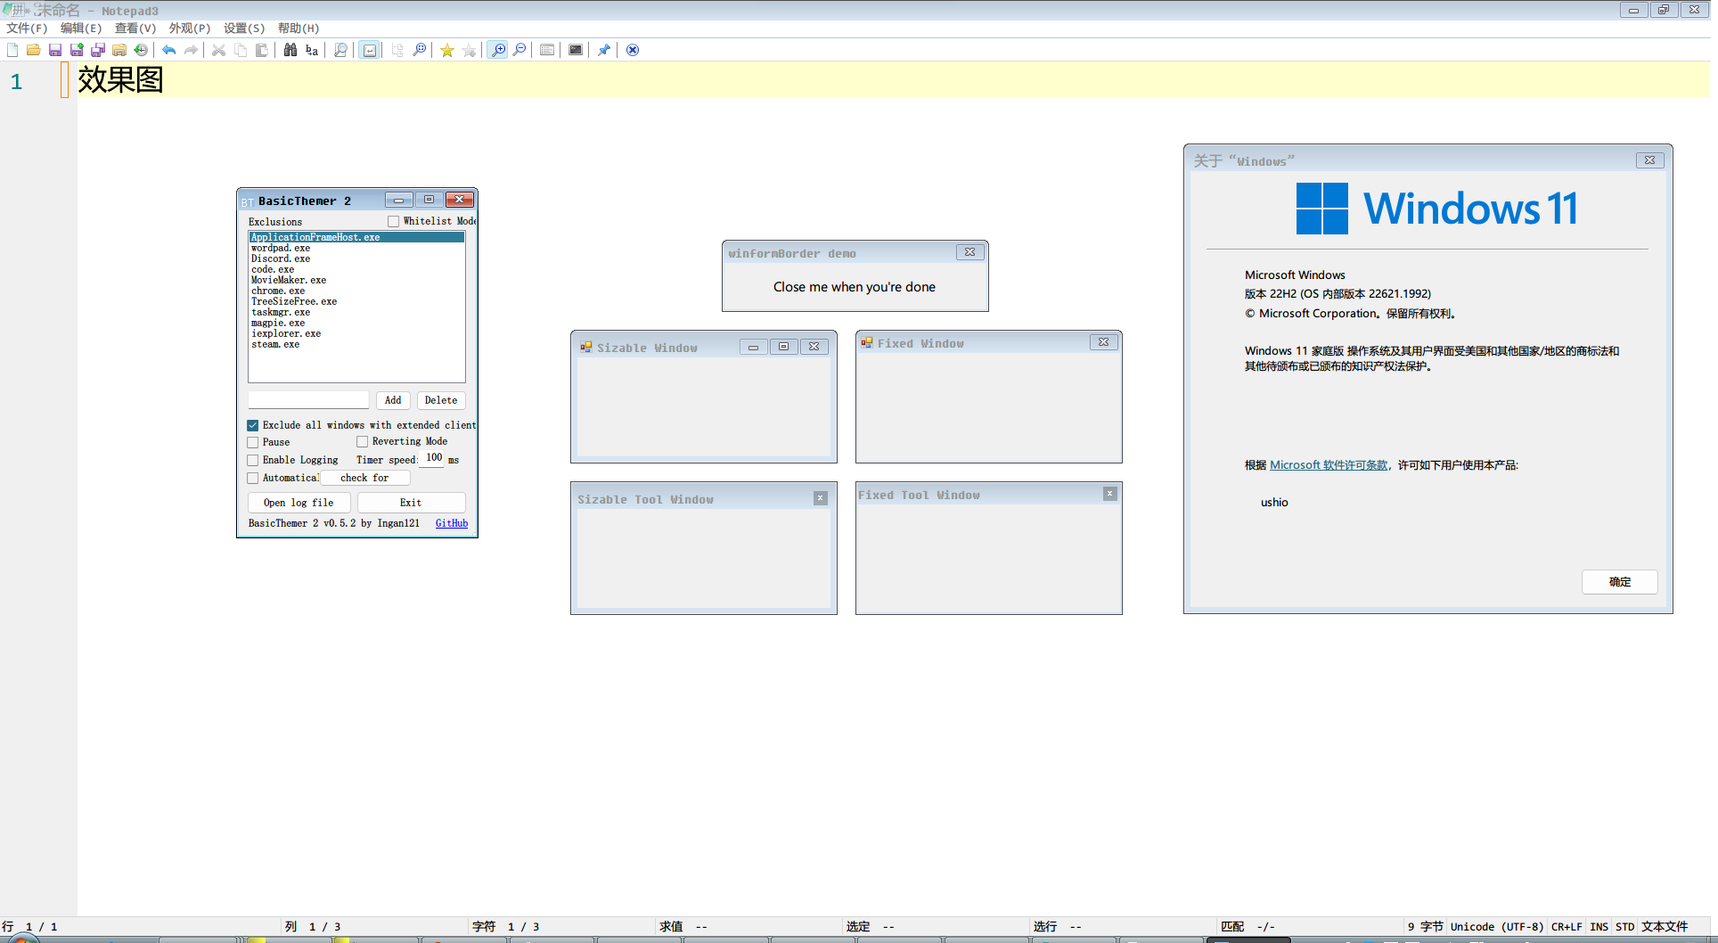Click the Open file folder icon
This screenshot has height=943, width=1718.
(33, 50)
